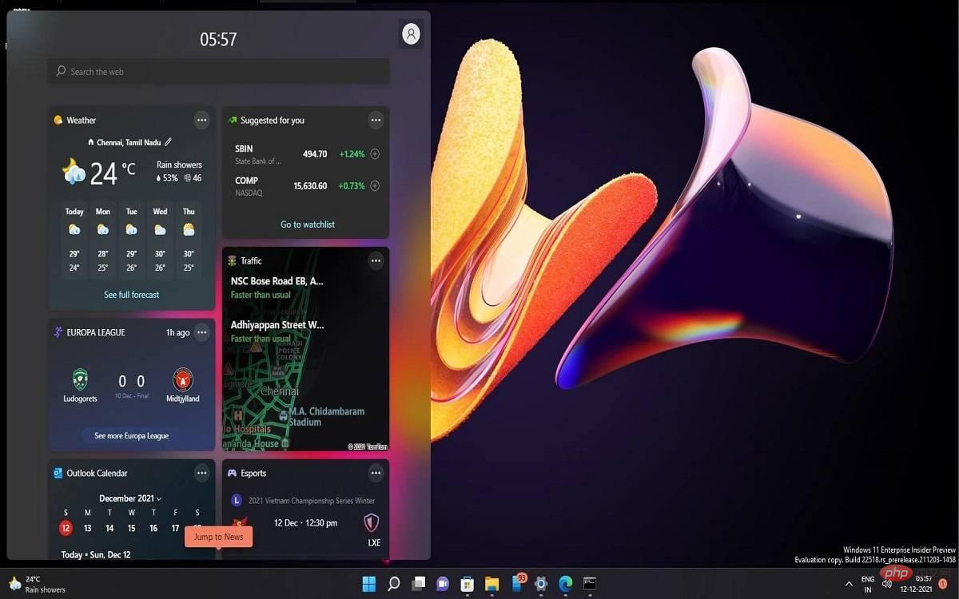Switch keyboard language via ENG IN indicator

tap(868, 584)
